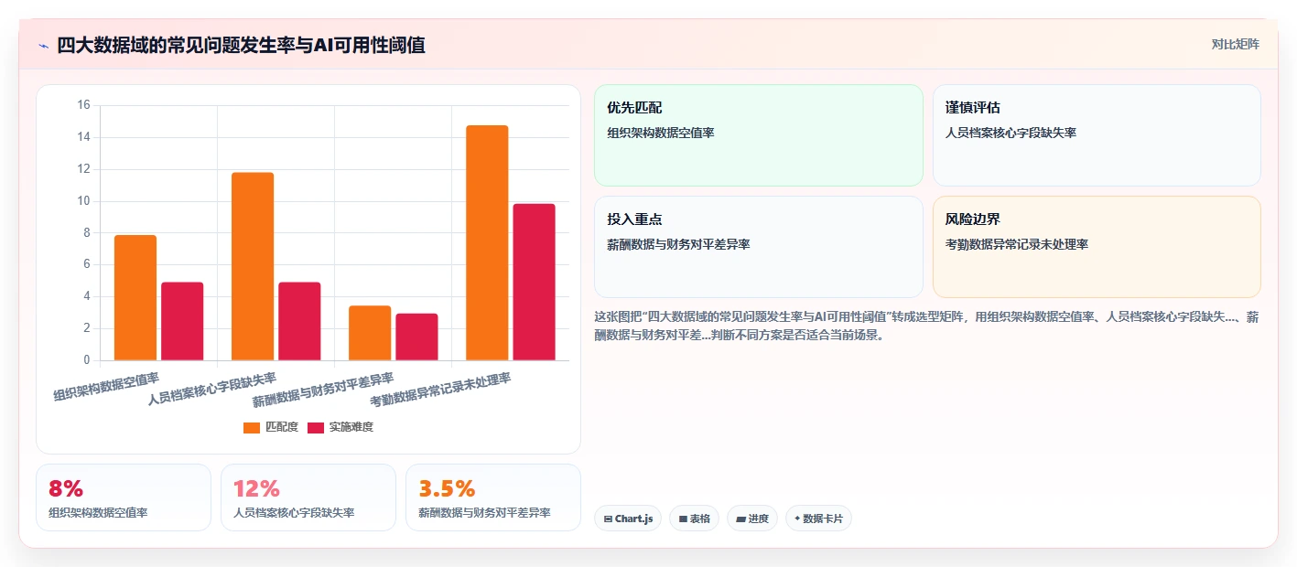Click the 表格 tag chip

[694, 519]
